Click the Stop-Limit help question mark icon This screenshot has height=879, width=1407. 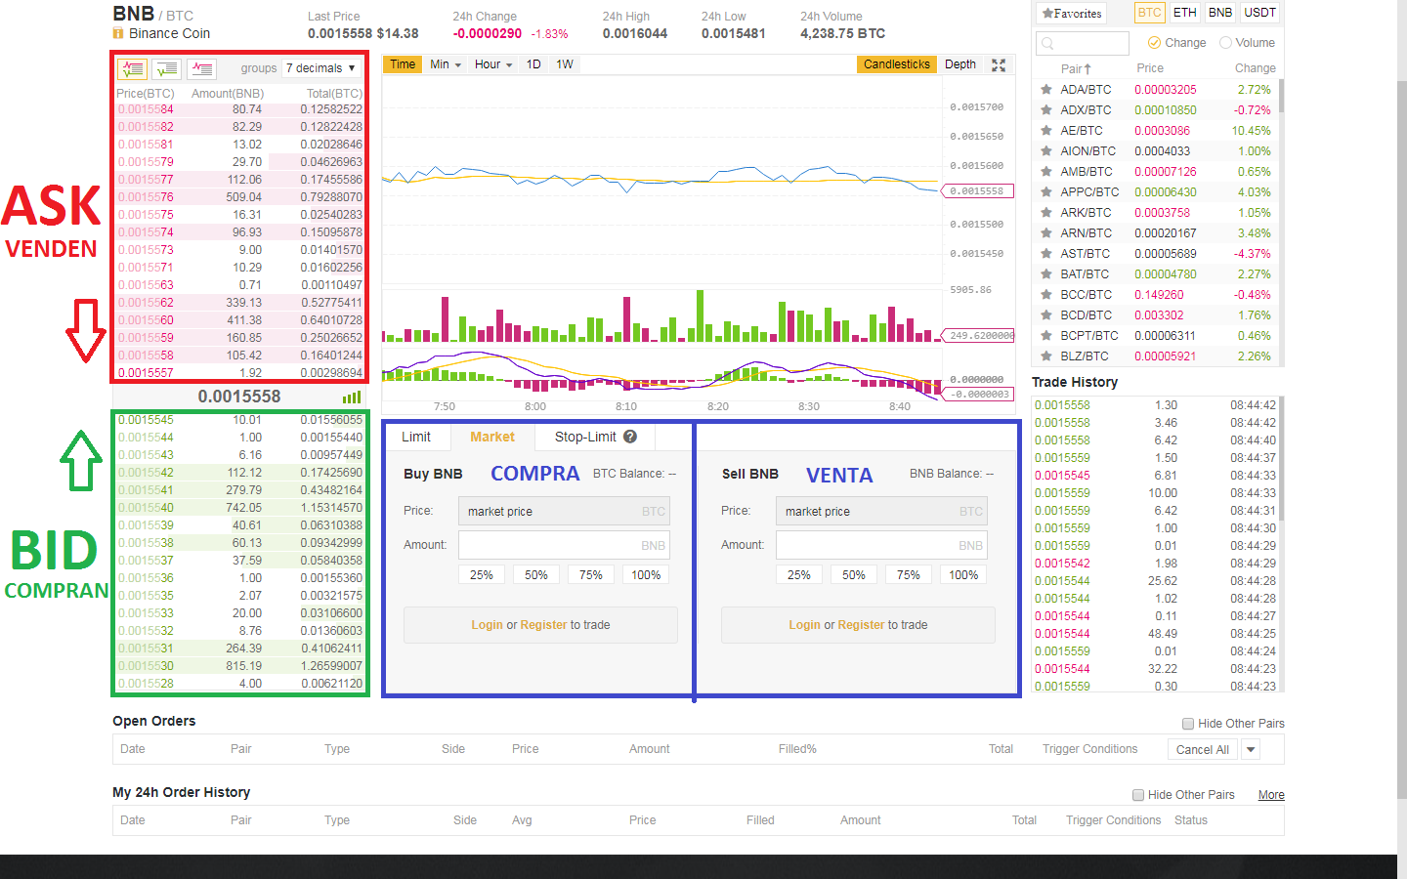pos(630,437)
